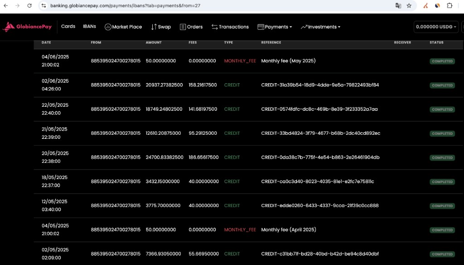Image resolution: width=464 pixels, height=265 pixels.
Task: Click the browser forward arrow
Action: pyautogui.click(x=18, y=5)
